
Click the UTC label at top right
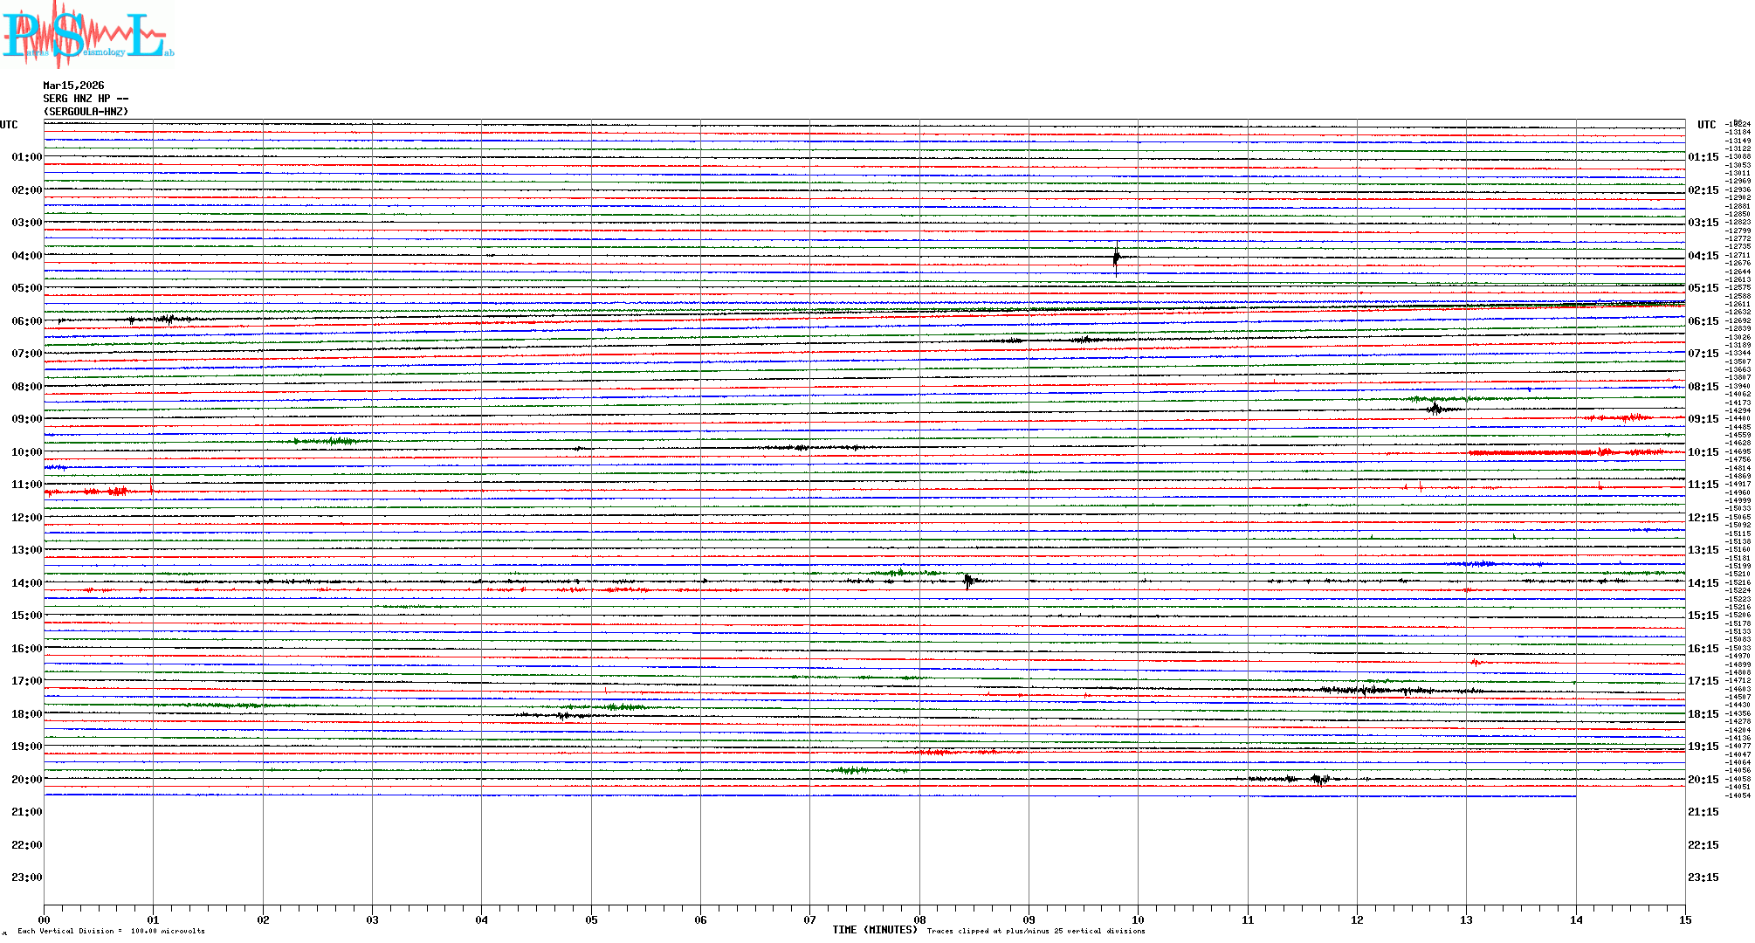click(x=1706, y=125)
